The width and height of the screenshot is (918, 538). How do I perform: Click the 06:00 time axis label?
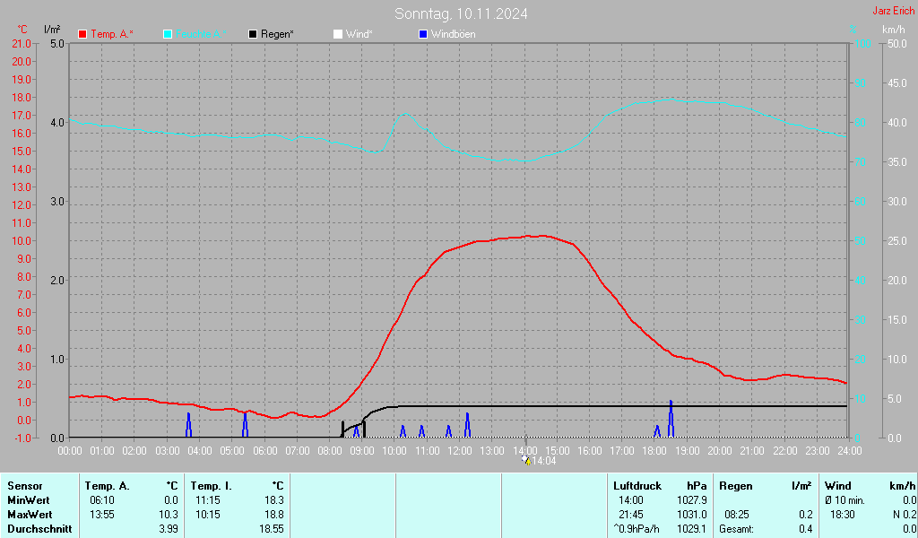[x=264, y=449]
